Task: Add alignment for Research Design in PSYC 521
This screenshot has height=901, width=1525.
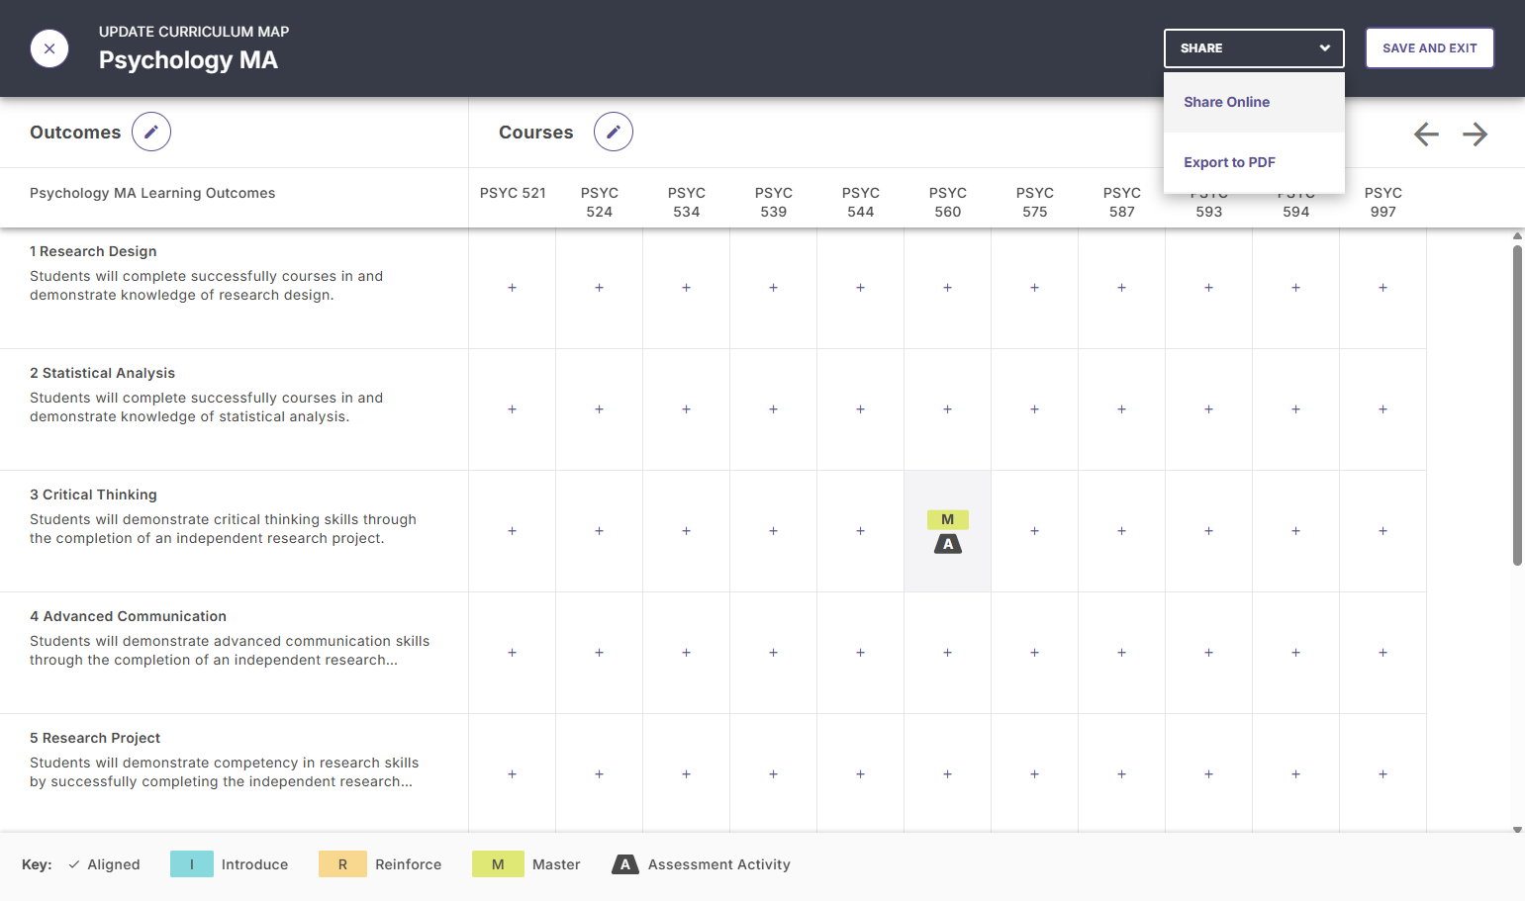Action: coord(512,288)
